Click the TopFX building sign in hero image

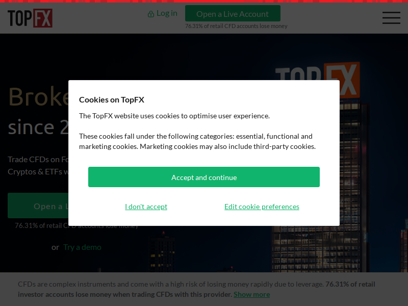pyautogui.click(x=317, y=80)
